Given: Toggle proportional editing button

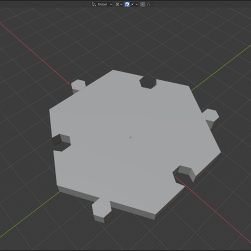Looking at the screenshot, I should coord(143,4).
